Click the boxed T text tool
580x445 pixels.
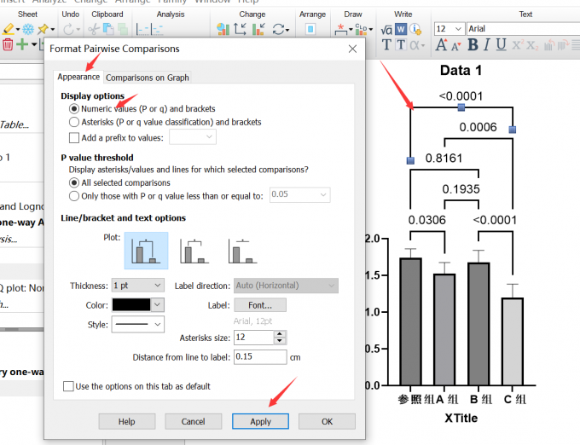coord(401,44)
